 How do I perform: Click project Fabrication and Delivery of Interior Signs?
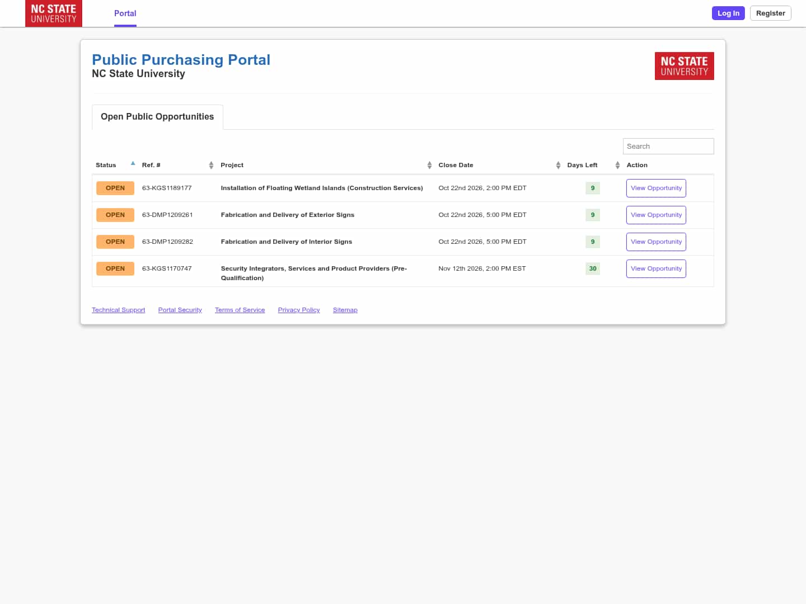[287, 242]
